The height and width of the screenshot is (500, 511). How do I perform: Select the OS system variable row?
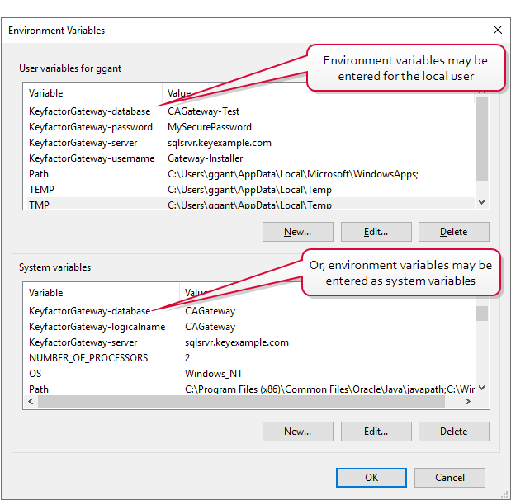click(35, 374)
